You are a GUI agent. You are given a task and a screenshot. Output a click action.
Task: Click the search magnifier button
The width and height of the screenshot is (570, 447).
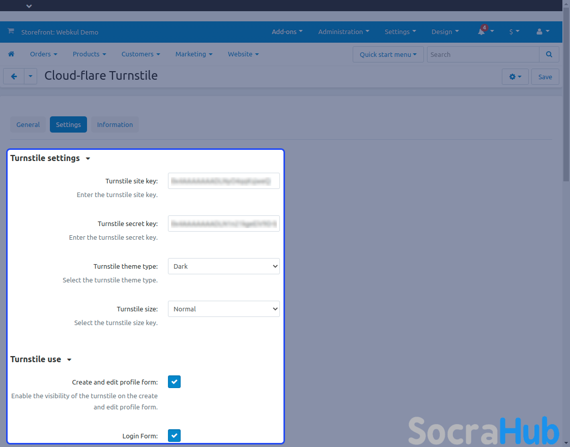(x=549, y=54)
